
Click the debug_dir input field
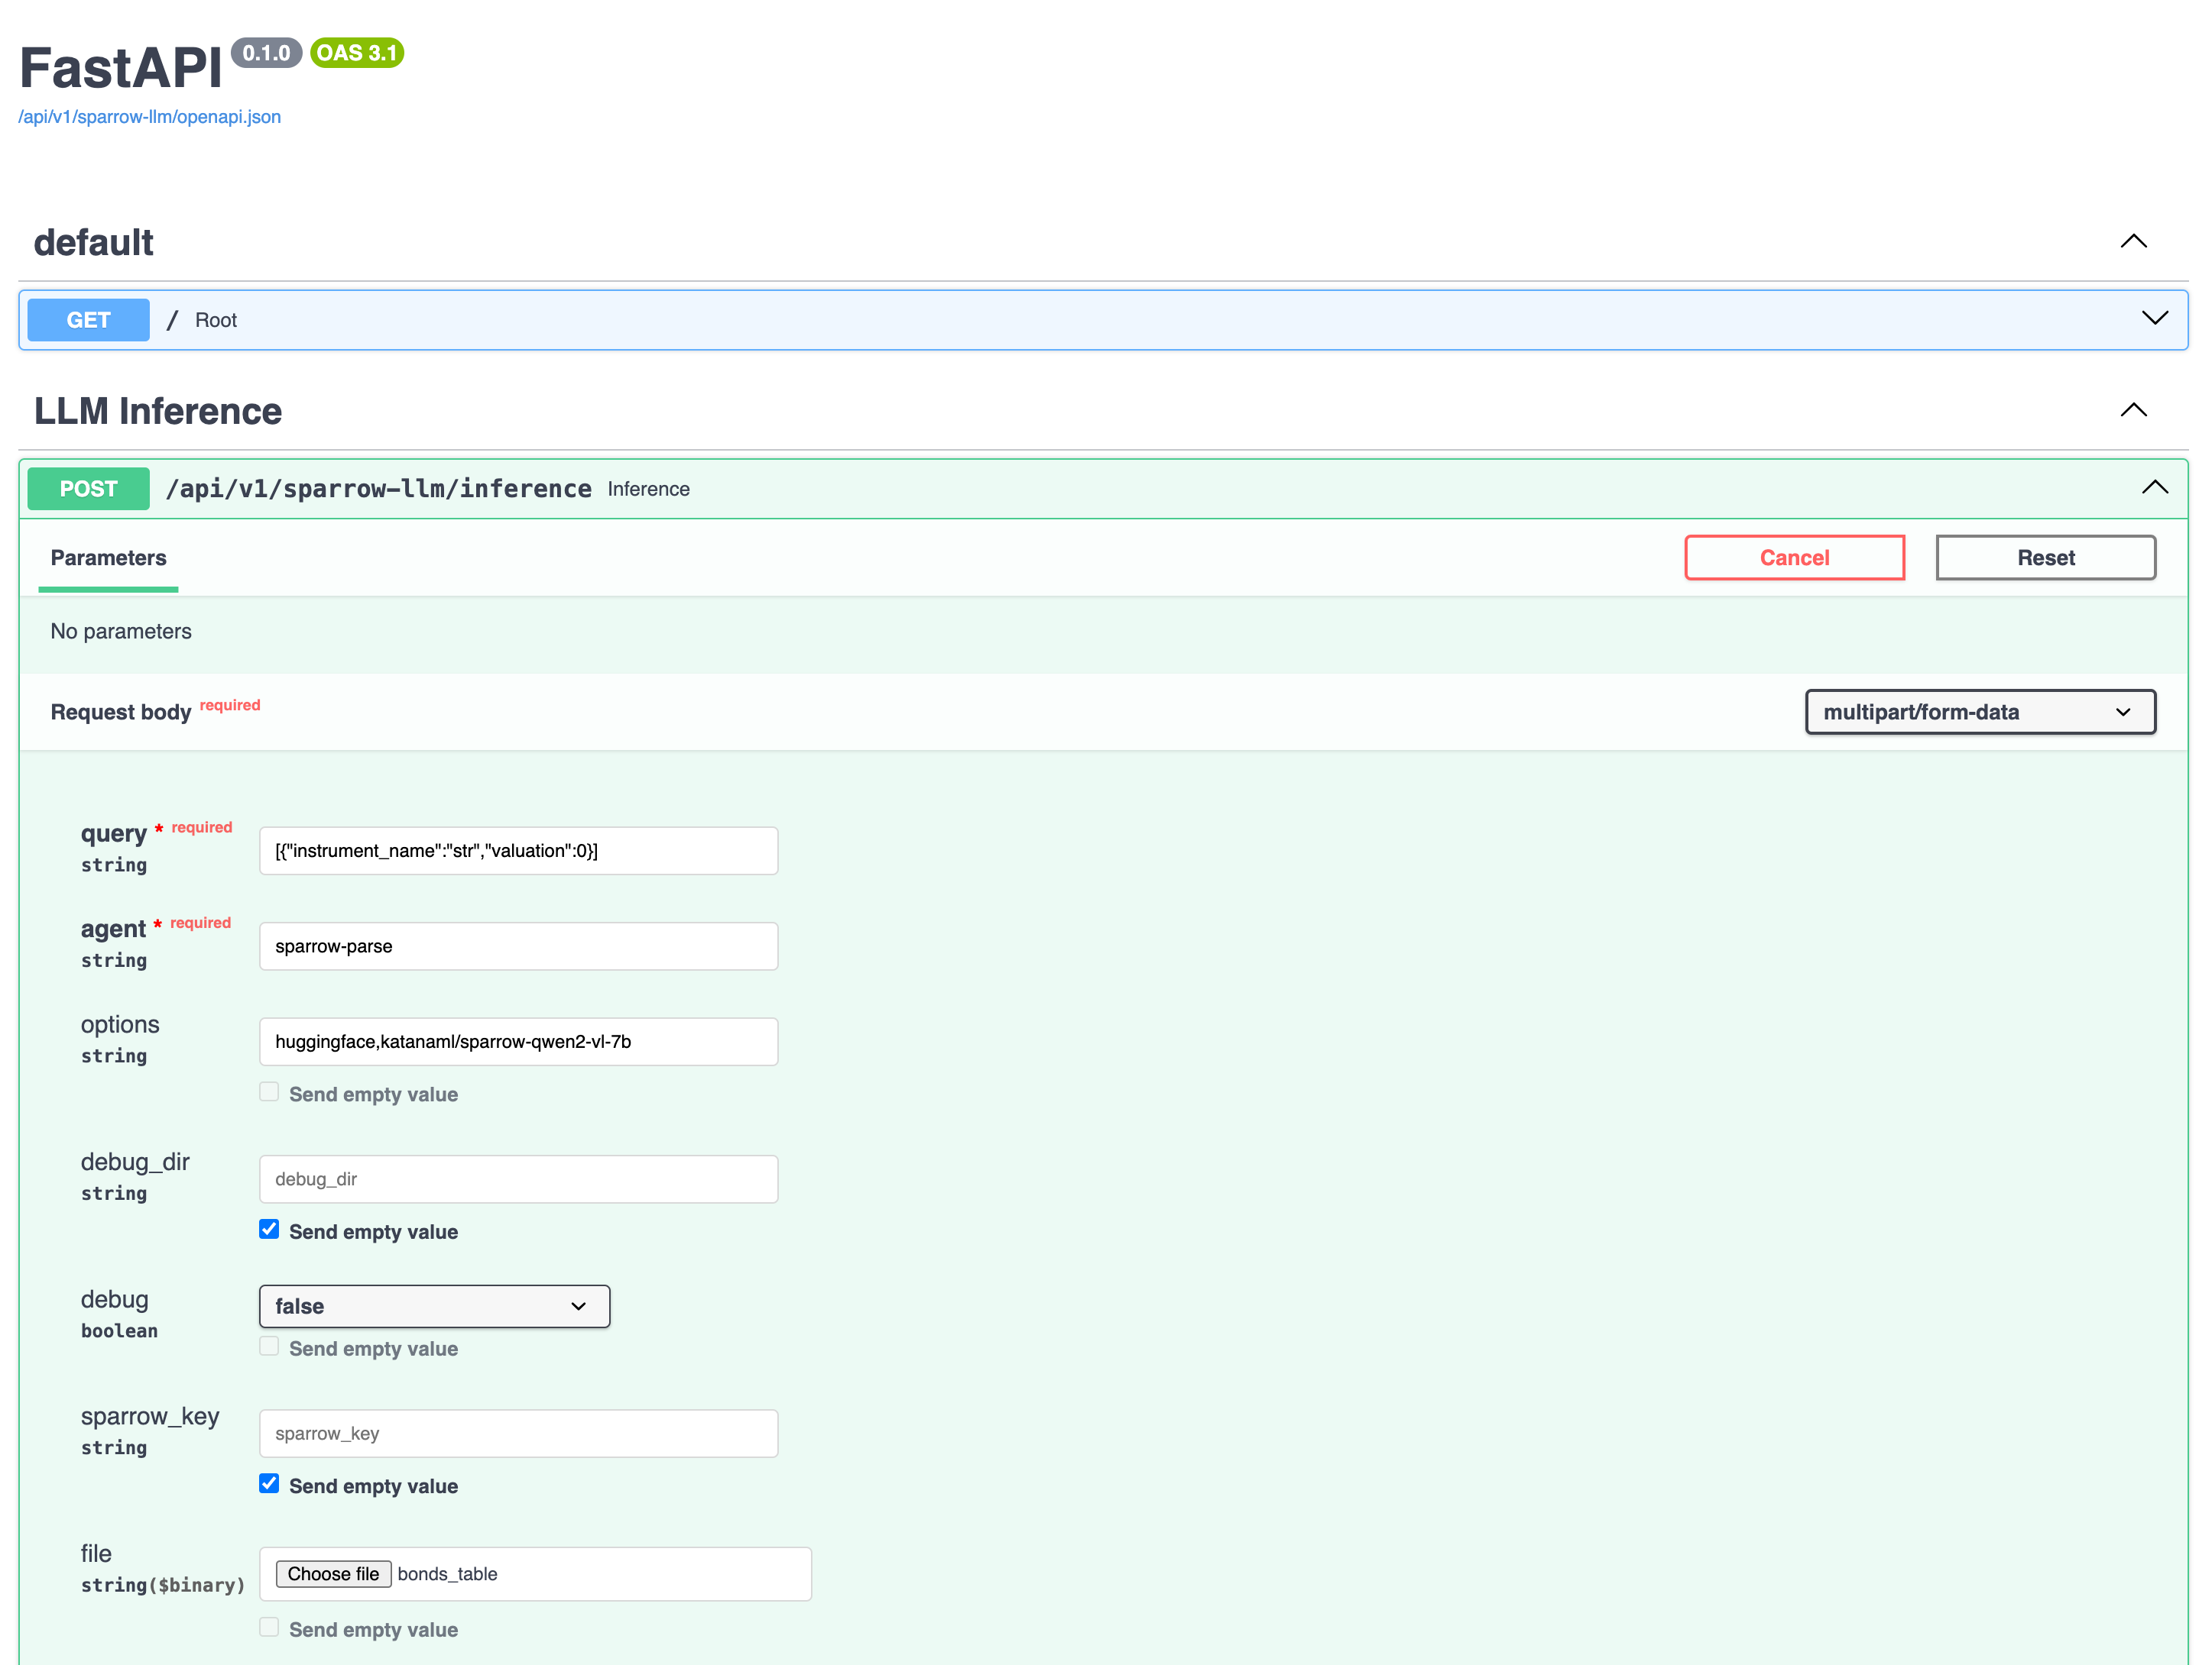pyautogui.click(x=518, y=1179)
